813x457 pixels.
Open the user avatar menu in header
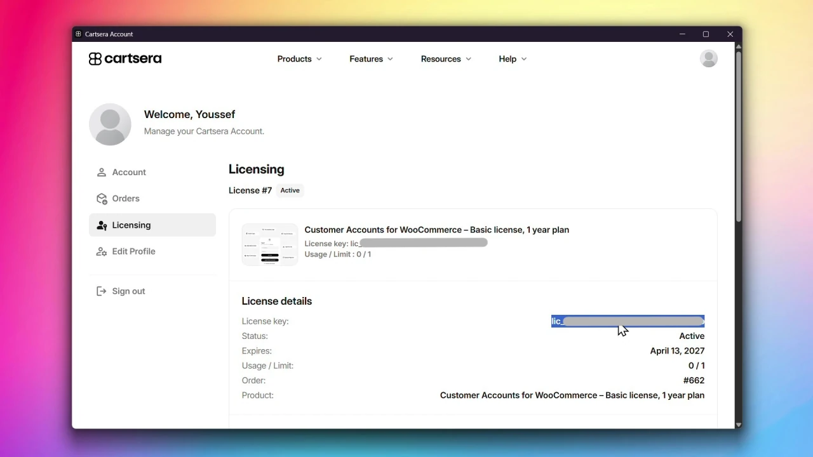708,58
